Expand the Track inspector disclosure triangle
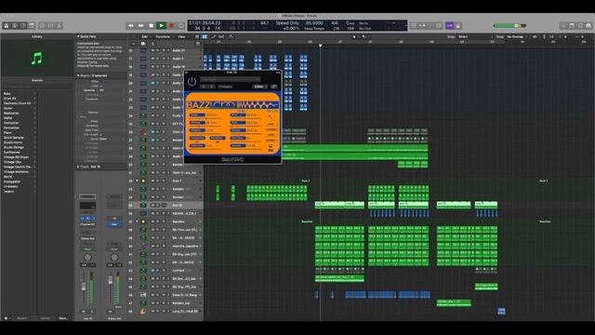The width and height of the screenshot is (595, 335). [78, 167]
